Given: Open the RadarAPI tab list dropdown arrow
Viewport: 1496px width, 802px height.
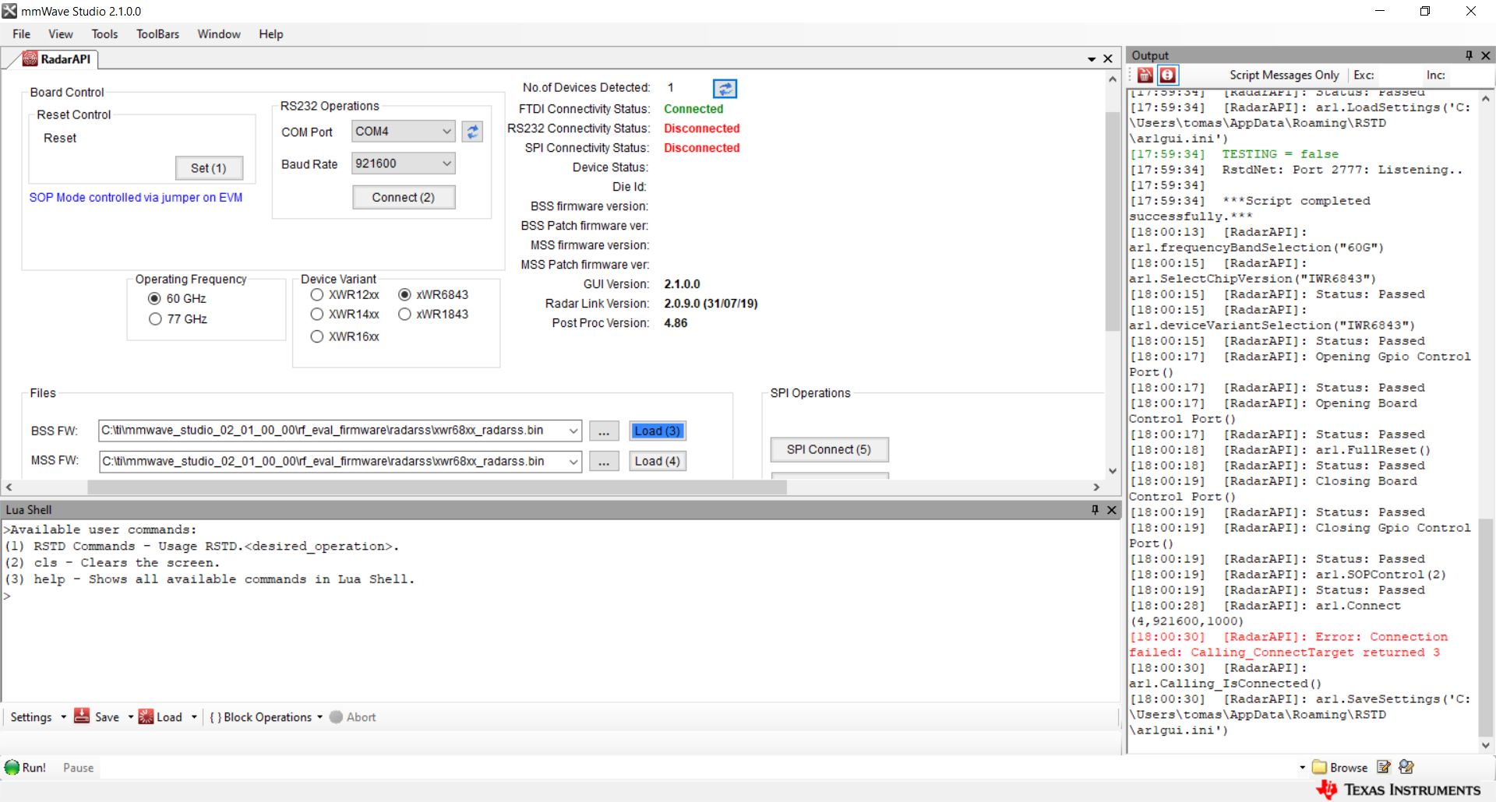Looking at the screenshot, I should tap(1092, 59).
